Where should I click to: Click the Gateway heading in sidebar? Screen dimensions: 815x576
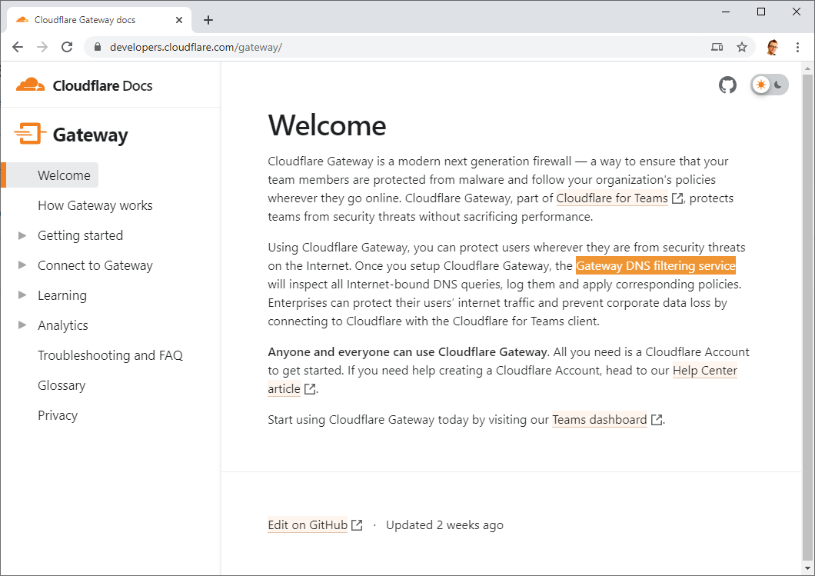tap(91, 135)
